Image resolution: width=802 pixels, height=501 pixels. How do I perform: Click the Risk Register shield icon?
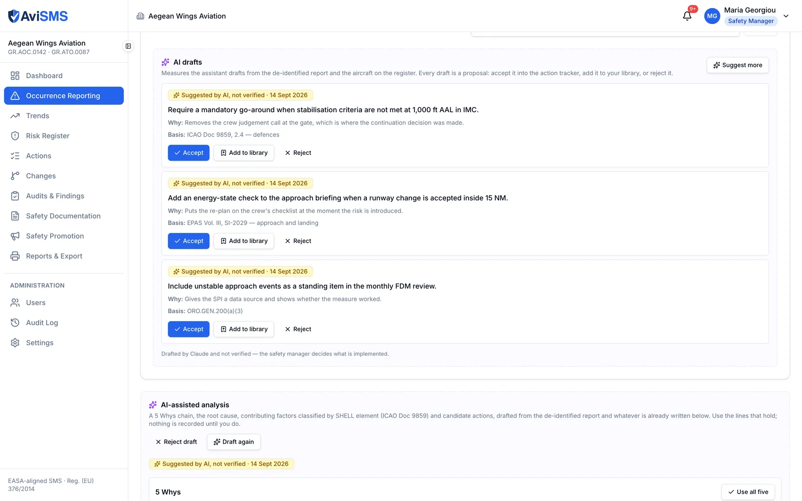click(x=15, y=136)
